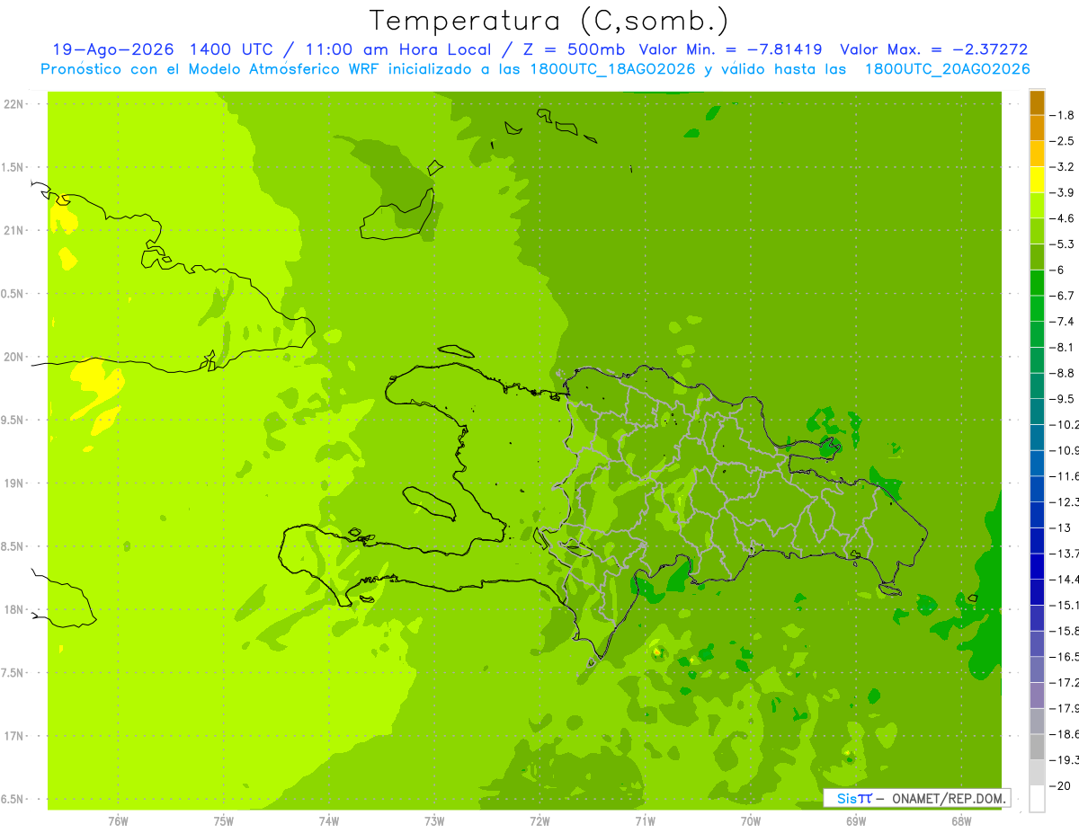Pick blue colorbar segment between -13 and -13.7

(x=1038, y=540)
